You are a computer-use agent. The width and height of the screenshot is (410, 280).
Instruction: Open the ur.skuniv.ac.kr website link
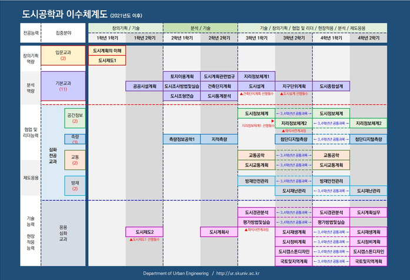click(242, 274)
